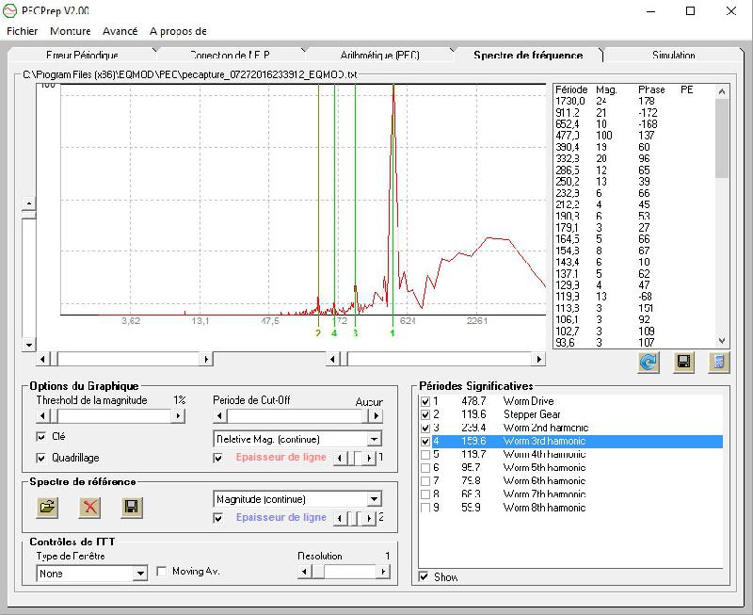
Task: Toggle Worm 3rd harmonic checkbox
Action: point(425,441)
